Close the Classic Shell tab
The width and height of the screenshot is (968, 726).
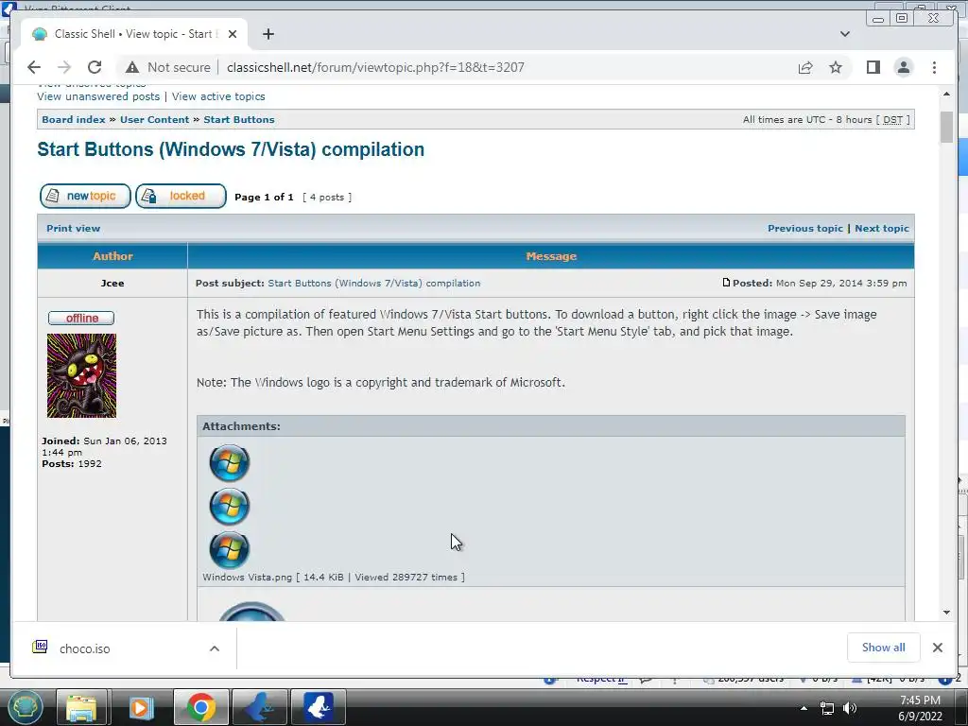click(x=233, y=34)
